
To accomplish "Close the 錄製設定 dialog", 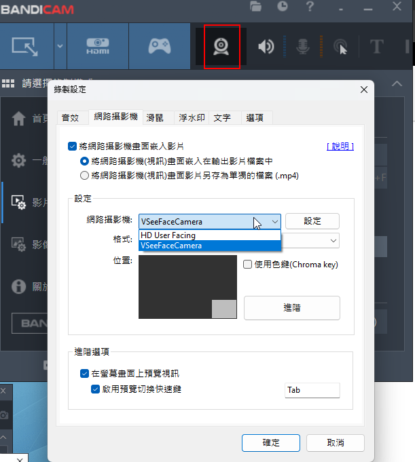I will click(x=363, y=90).
